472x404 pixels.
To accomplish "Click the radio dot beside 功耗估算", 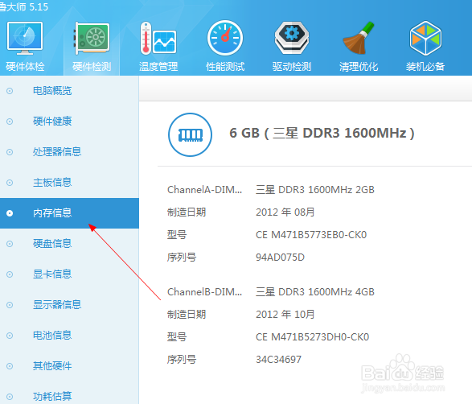I will pyautogui.click(x=10, y=397).
